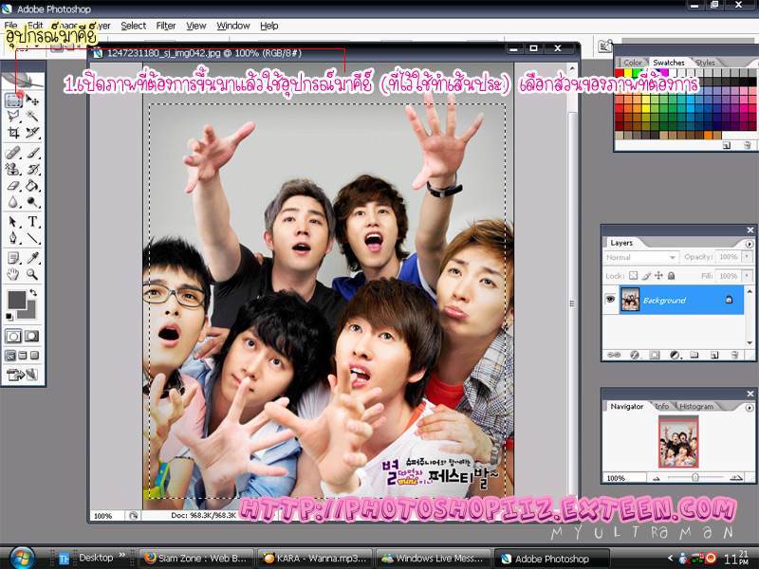Activate the Eraser tool
The image size is (759, 569).
(13, 186)
